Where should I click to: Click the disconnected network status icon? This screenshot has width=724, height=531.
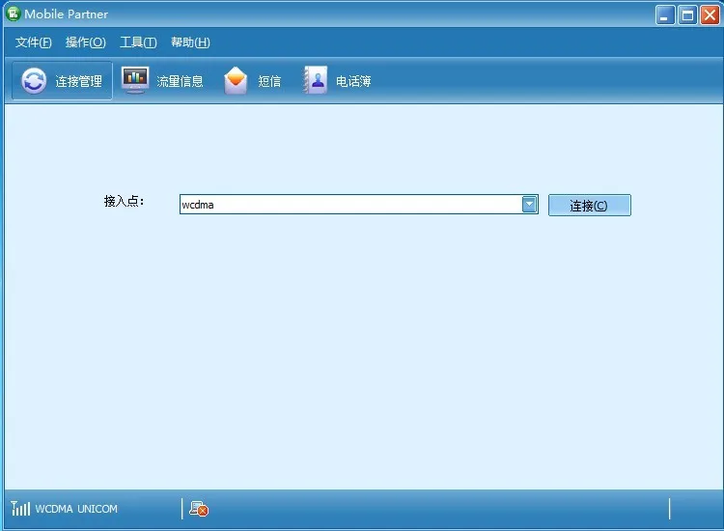tap(199, 509)
